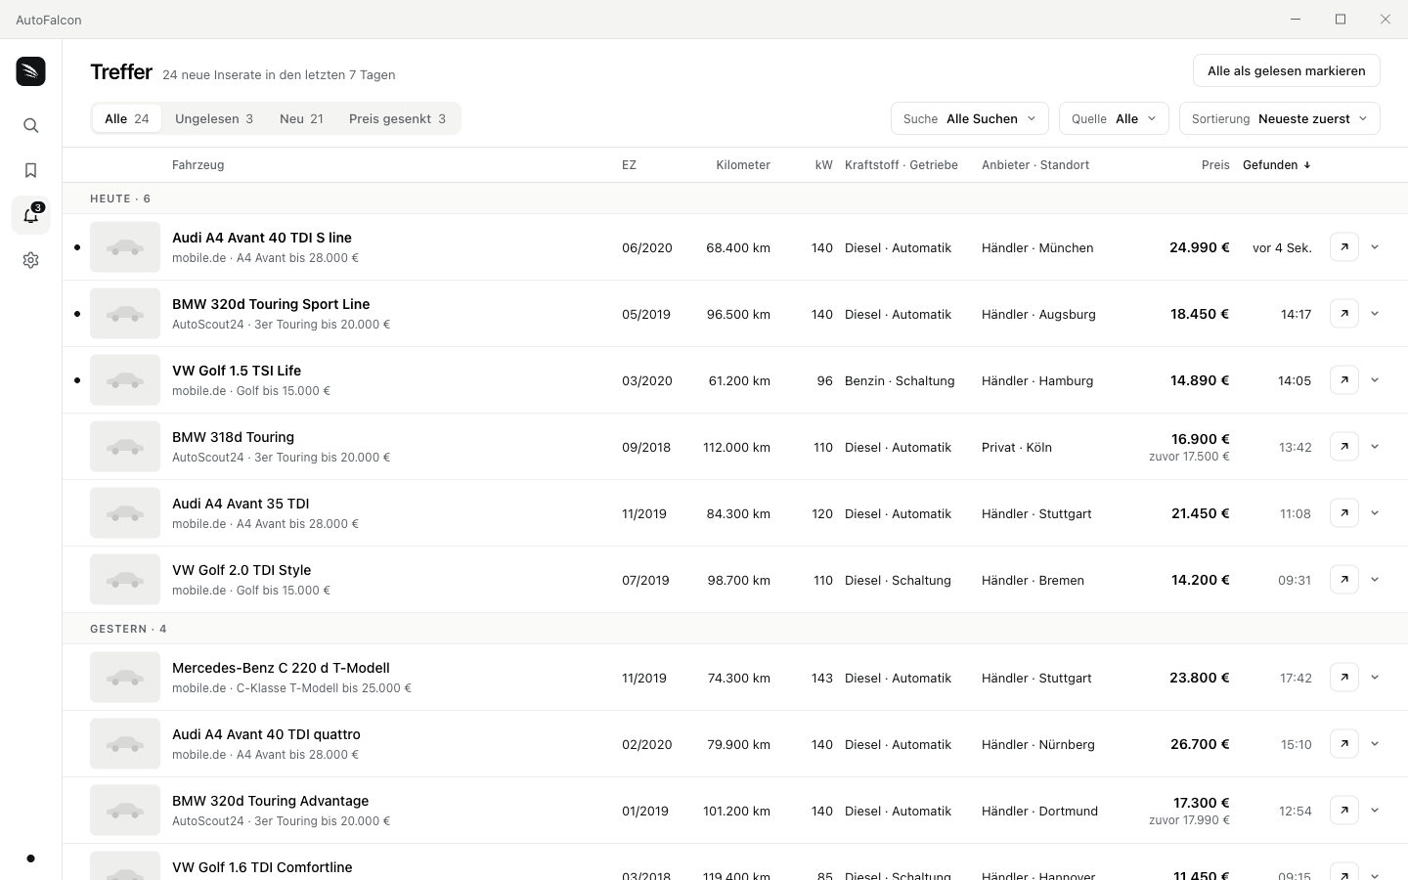Screen dimensions: 1408x880
Task: Open the search icon in the sidebar
Action: [x=30, y=125]
